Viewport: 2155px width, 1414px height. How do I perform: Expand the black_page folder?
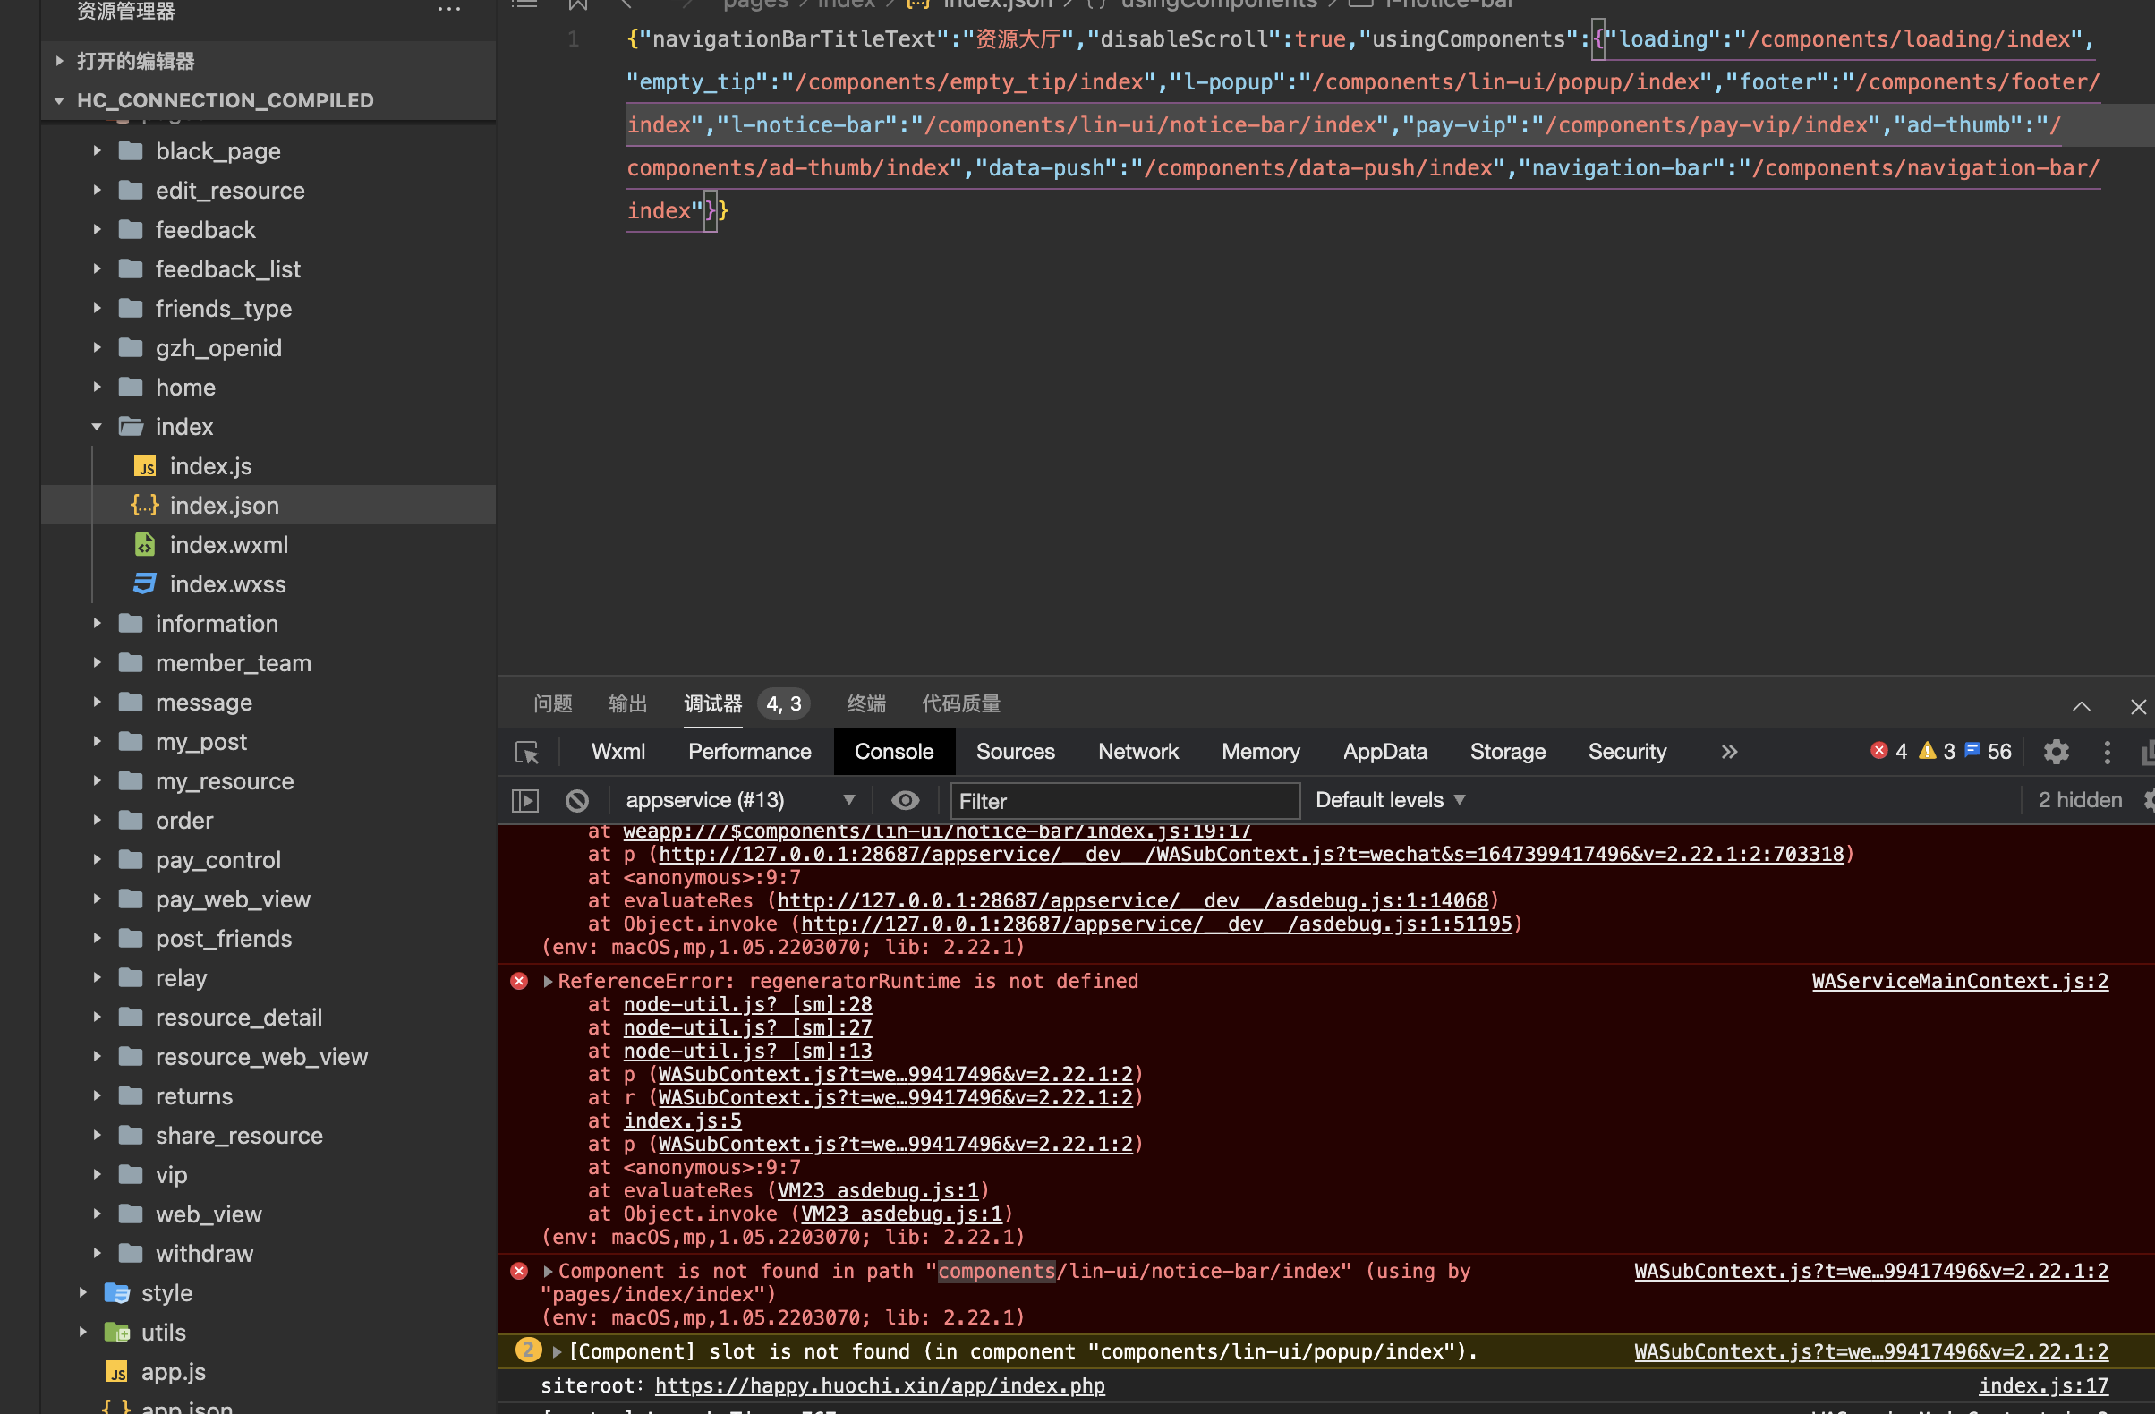coord(97,150)
